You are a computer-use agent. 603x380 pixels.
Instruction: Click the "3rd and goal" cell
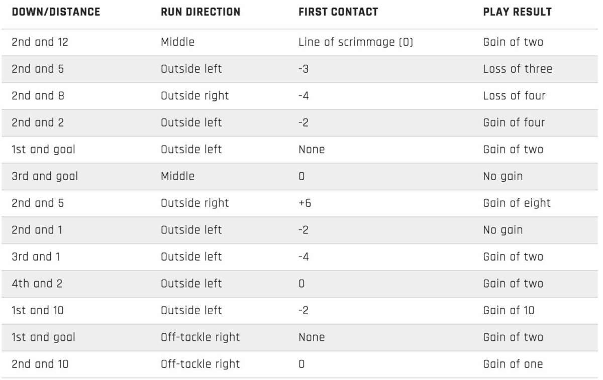[45, 176]
